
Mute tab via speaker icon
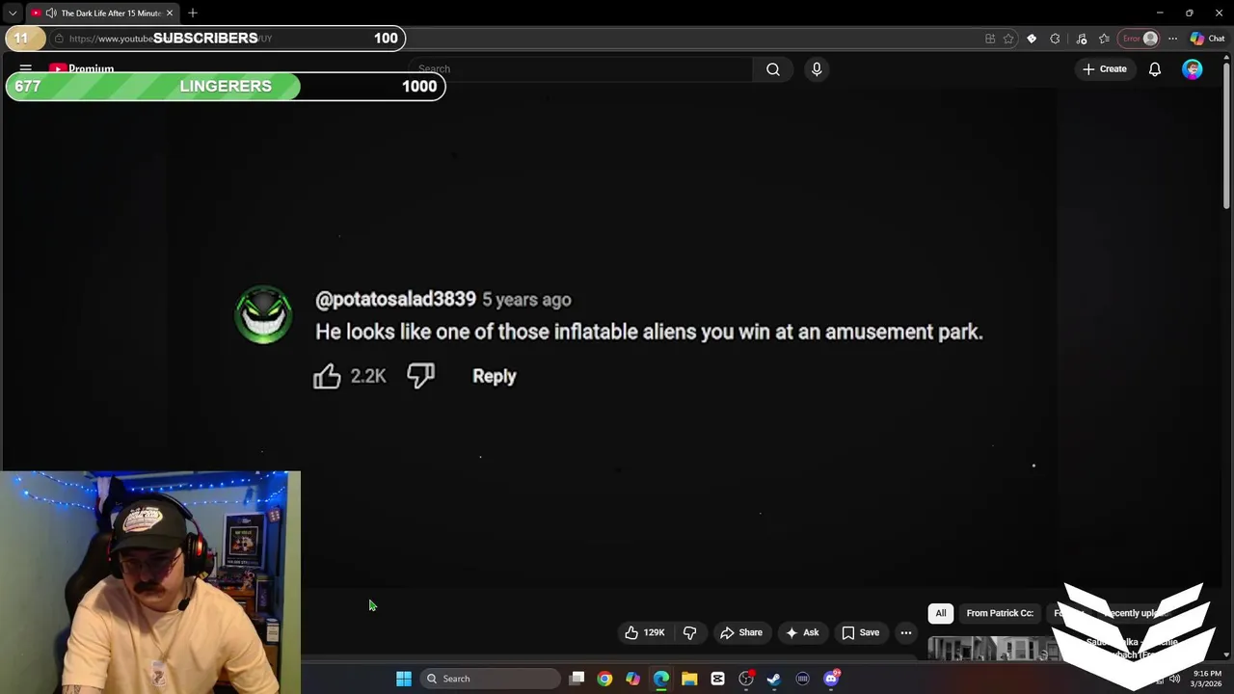click(51, 13)
